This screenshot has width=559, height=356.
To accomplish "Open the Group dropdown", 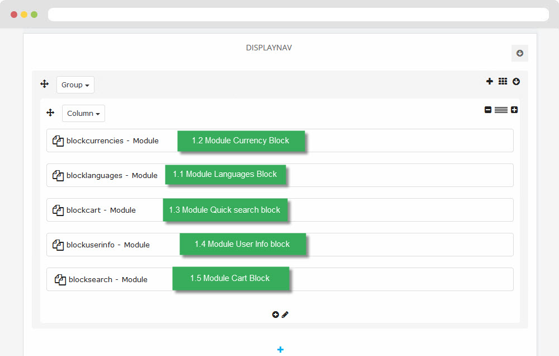I will [x=75, y=85].
